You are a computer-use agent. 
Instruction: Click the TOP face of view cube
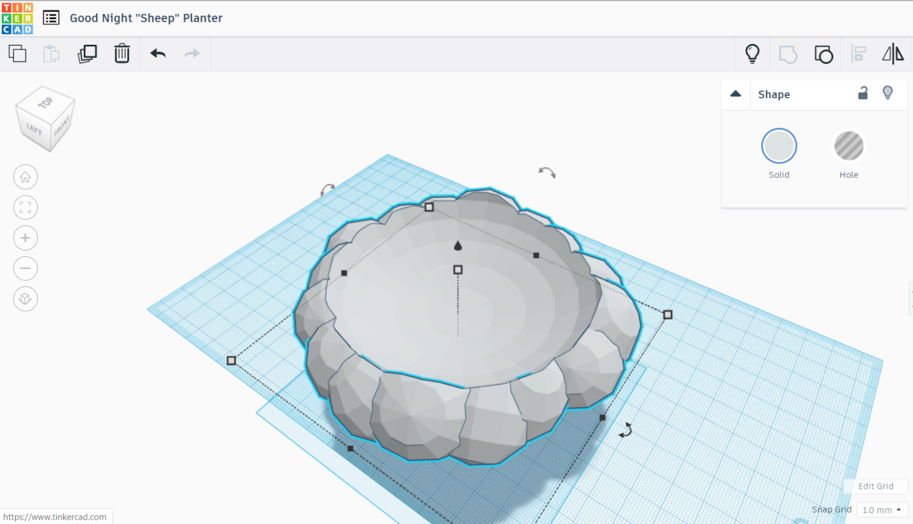point(45,102)
